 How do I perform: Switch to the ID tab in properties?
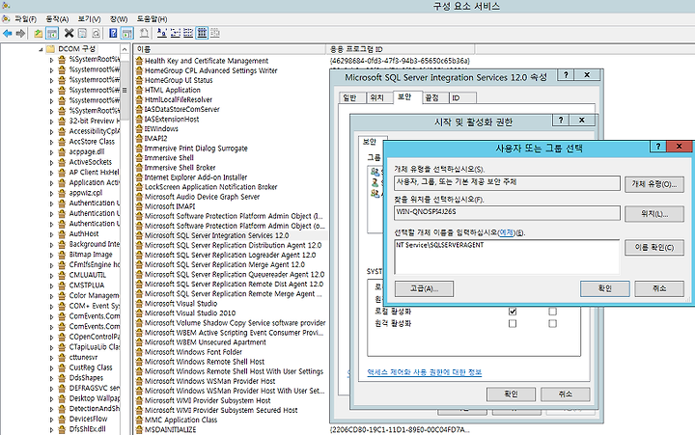461,97
